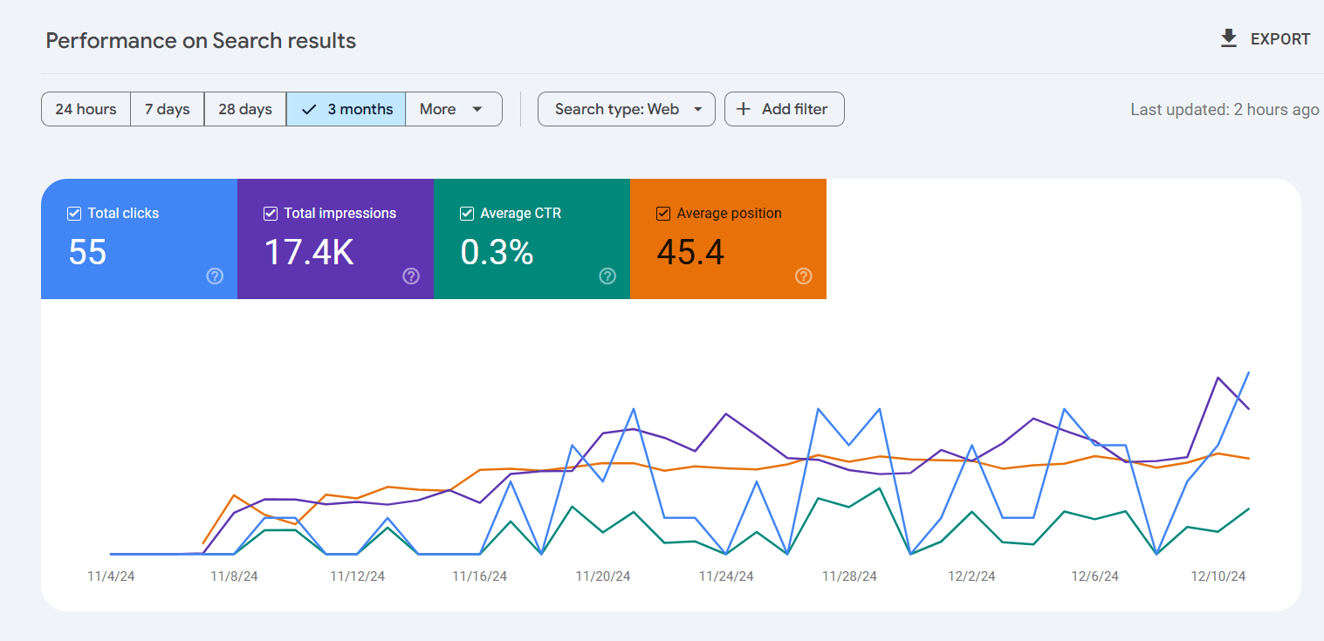
Task: Expand the More menu chevron
Action: click(477, 109)
